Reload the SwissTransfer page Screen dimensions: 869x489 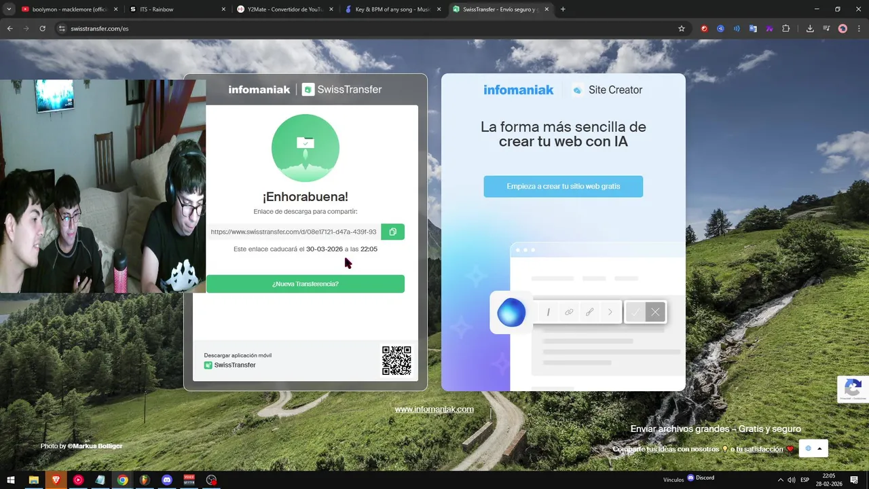tap(42, 29)
